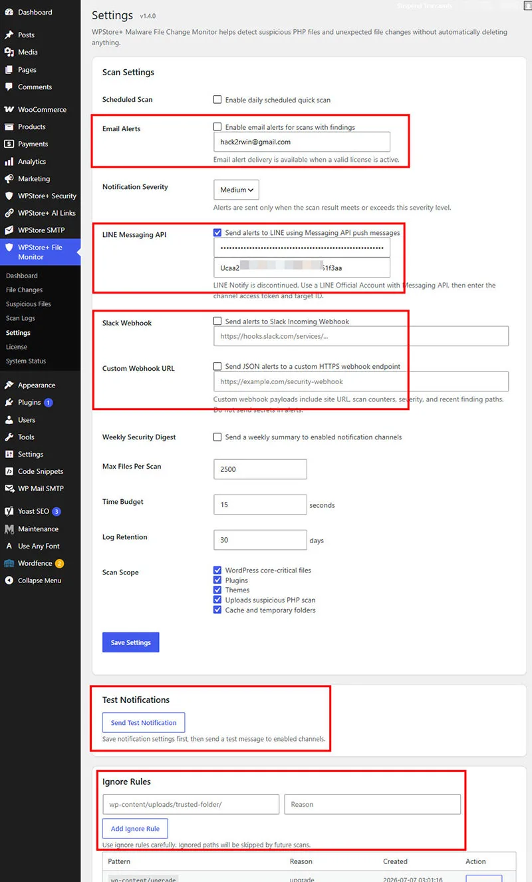Image resolution: width=532 pixels, height=882 pixels.
Task: Click the Maintenance M icon
Action: [9, 529]
